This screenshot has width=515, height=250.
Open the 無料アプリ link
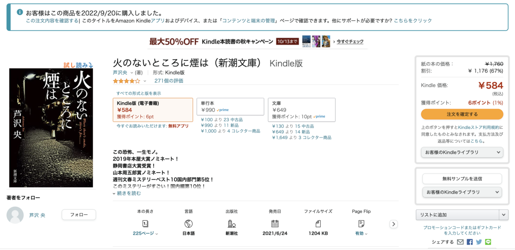tap(178, 126)
